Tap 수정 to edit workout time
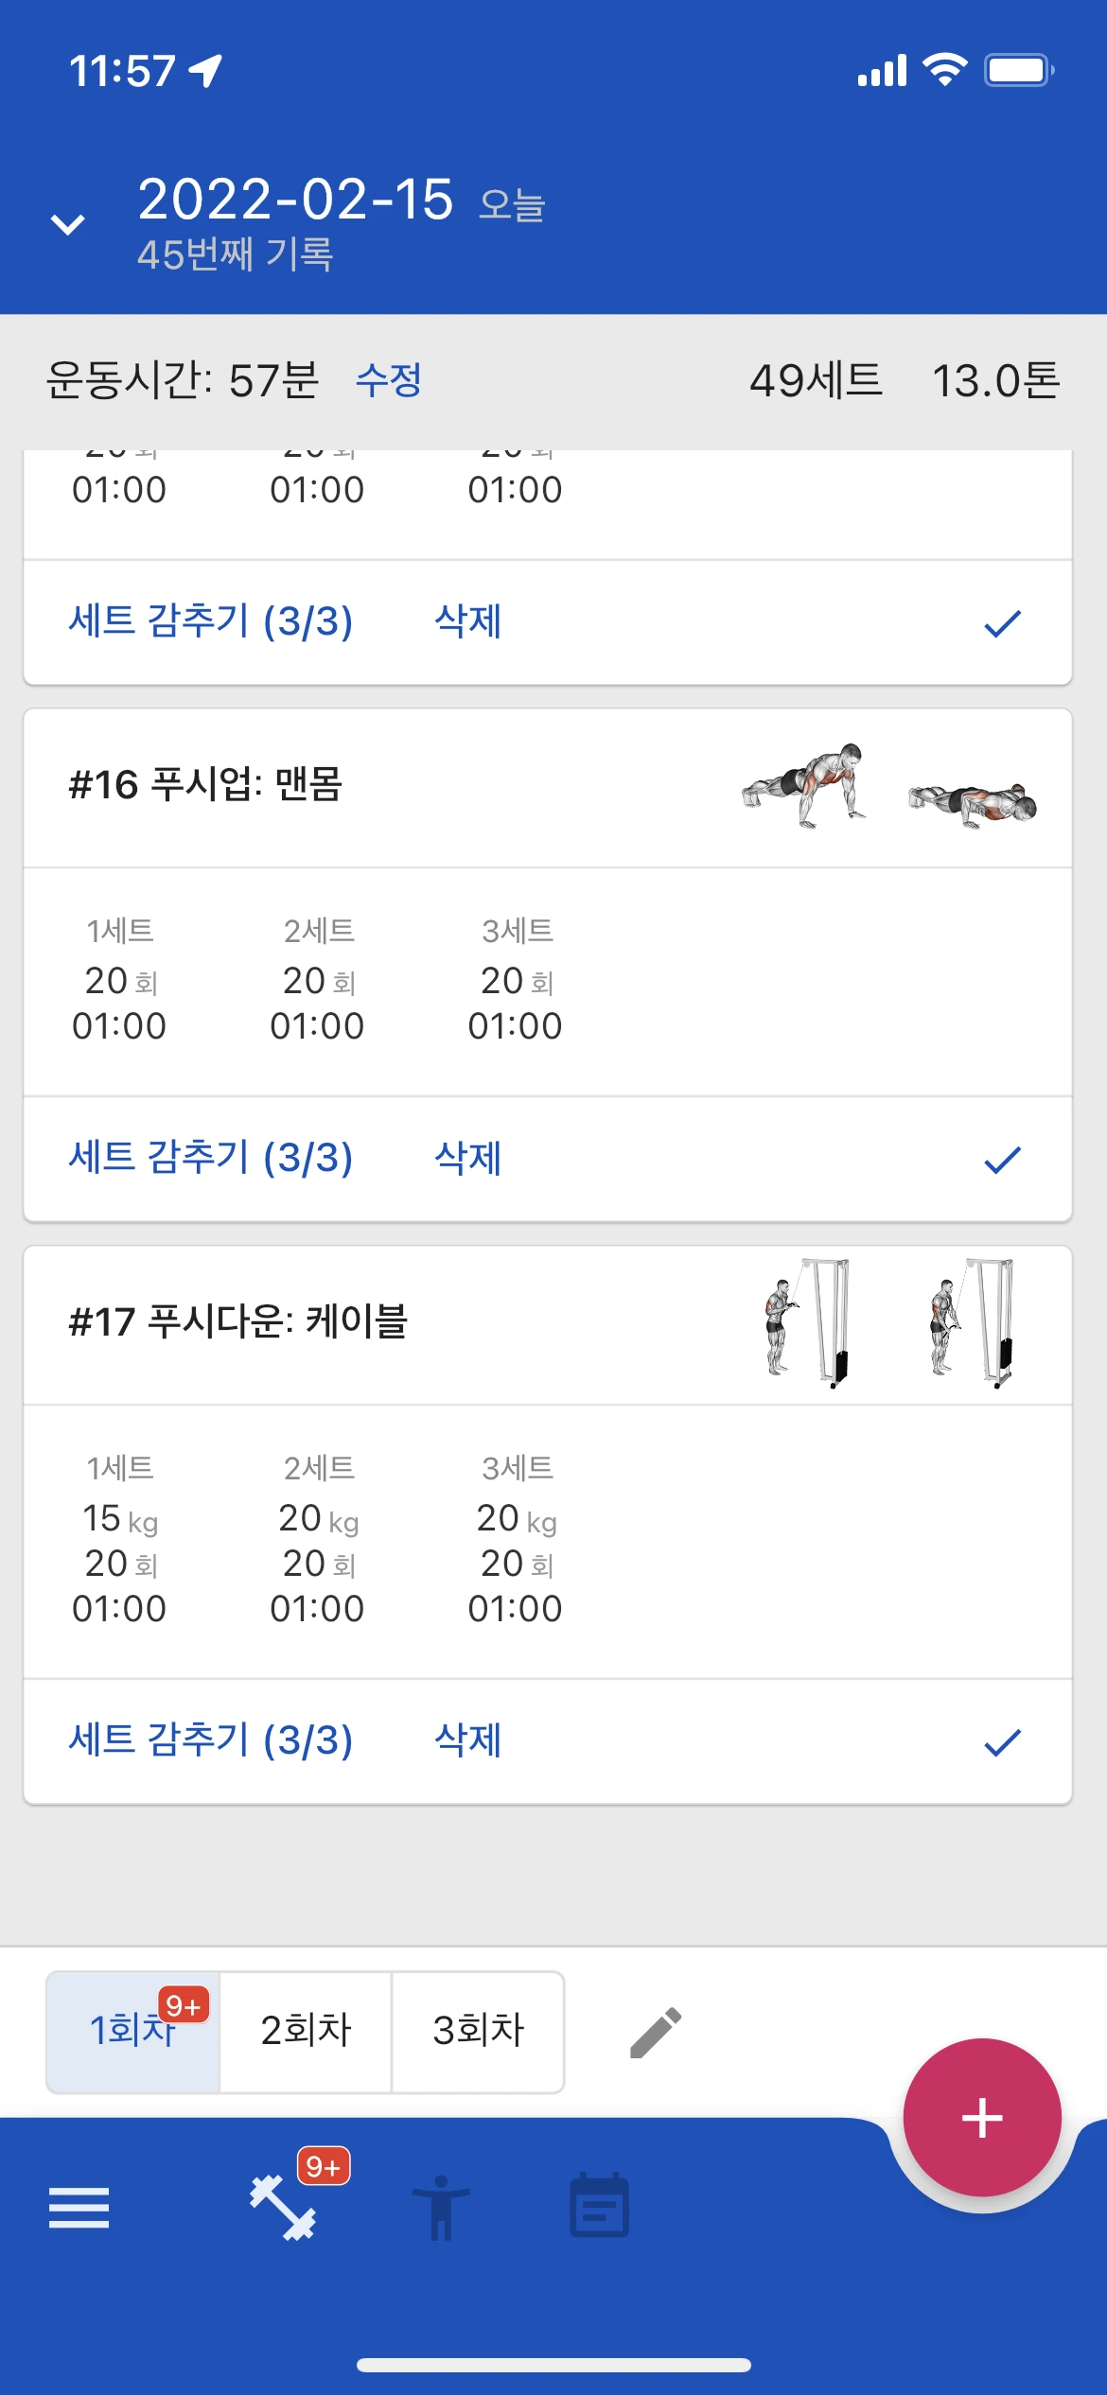Image resolution: width=1107 pixels, height=2395 pixels. (x=388, y=381)
